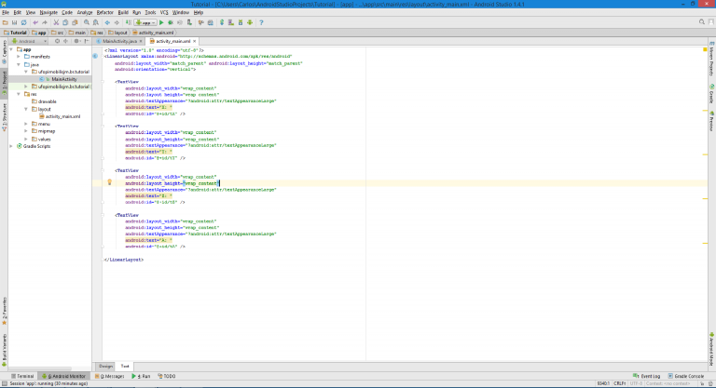This screenshot has width=716, height=388.
Task: Switch to the Design view tab
Action: pos(105,366)
